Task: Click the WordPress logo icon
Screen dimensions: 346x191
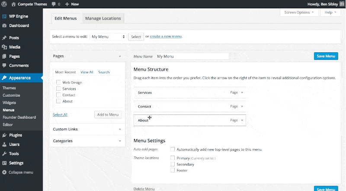Action: tap(4, 4)
